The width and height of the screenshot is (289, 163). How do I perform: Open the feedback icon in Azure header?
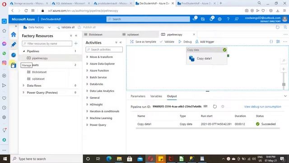pos(237,19)
